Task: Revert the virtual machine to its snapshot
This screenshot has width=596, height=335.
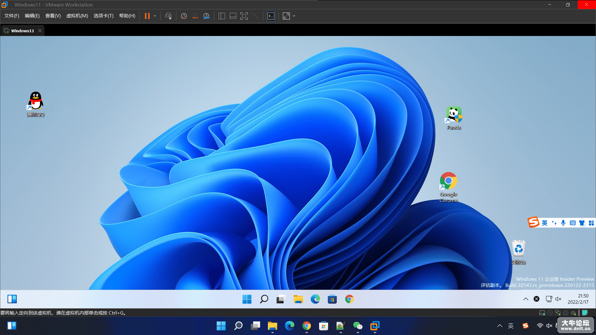Action: pos(195,16)
